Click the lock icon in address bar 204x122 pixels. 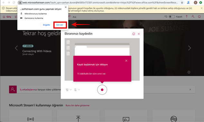point(20,3)
